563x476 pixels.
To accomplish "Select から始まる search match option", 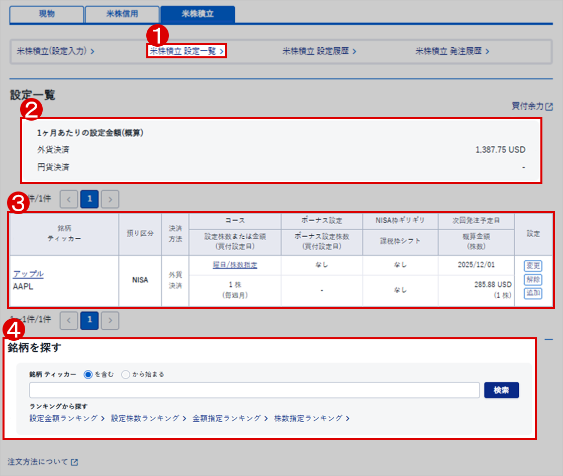I will 126,374.
